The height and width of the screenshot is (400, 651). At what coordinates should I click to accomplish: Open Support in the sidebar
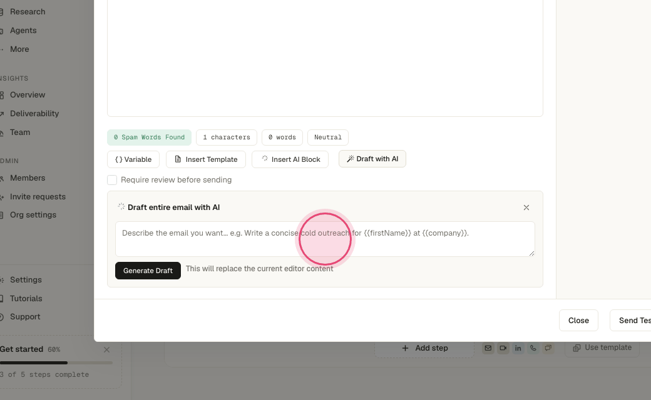(x=25, y=317)
